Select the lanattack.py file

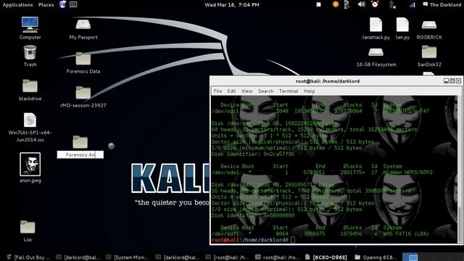pos(376,25)
